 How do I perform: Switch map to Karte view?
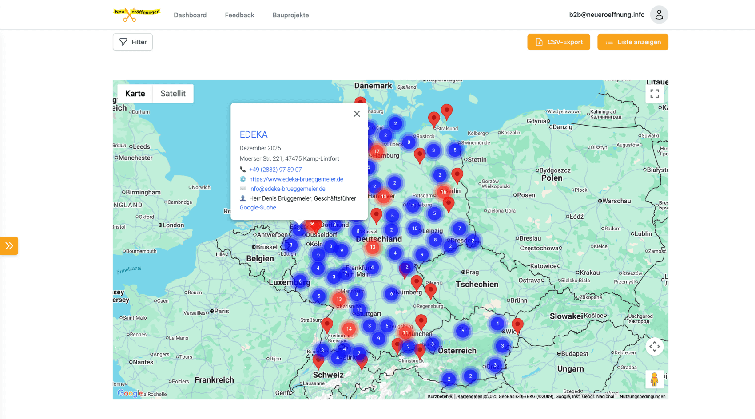[135, 94]
